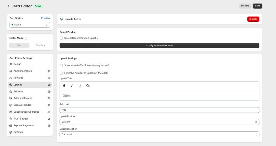
Task: Click the Save button
Action: click(257, 6)
